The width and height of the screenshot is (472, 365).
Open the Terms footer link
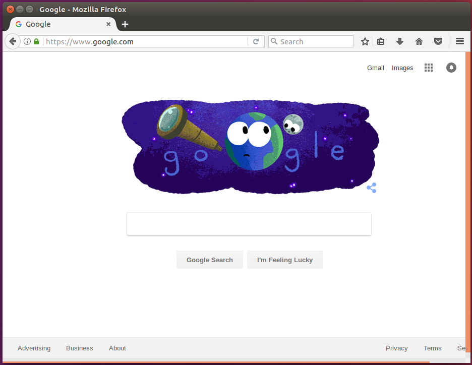[432, 348]
